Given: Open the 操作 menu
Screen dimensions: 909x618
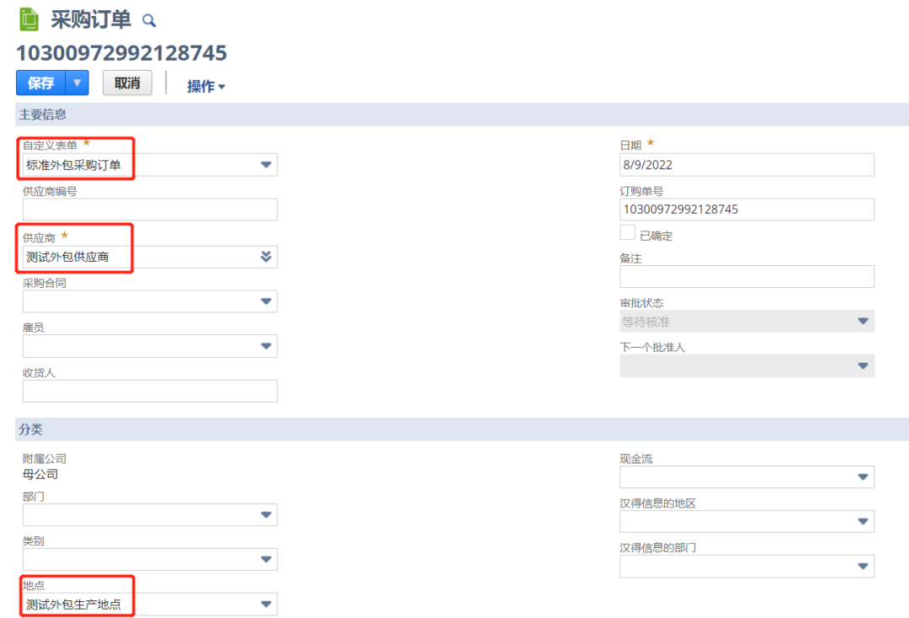Looking at the screenshot, I should point(206,87).
